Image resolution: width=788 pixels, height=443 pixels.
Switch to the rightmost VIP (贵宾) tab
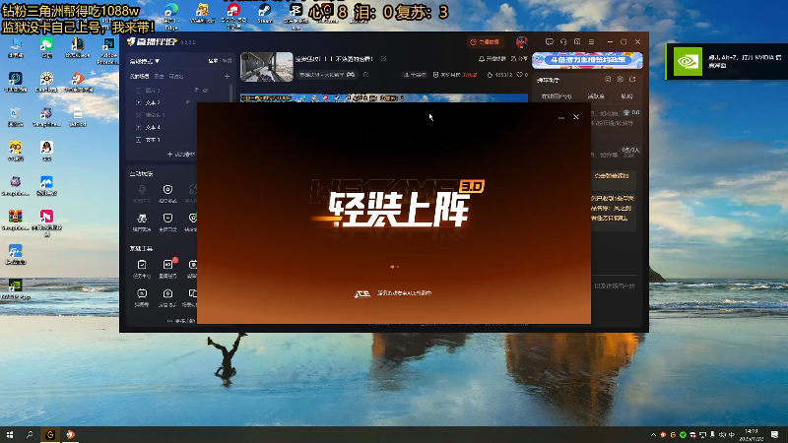626,95
